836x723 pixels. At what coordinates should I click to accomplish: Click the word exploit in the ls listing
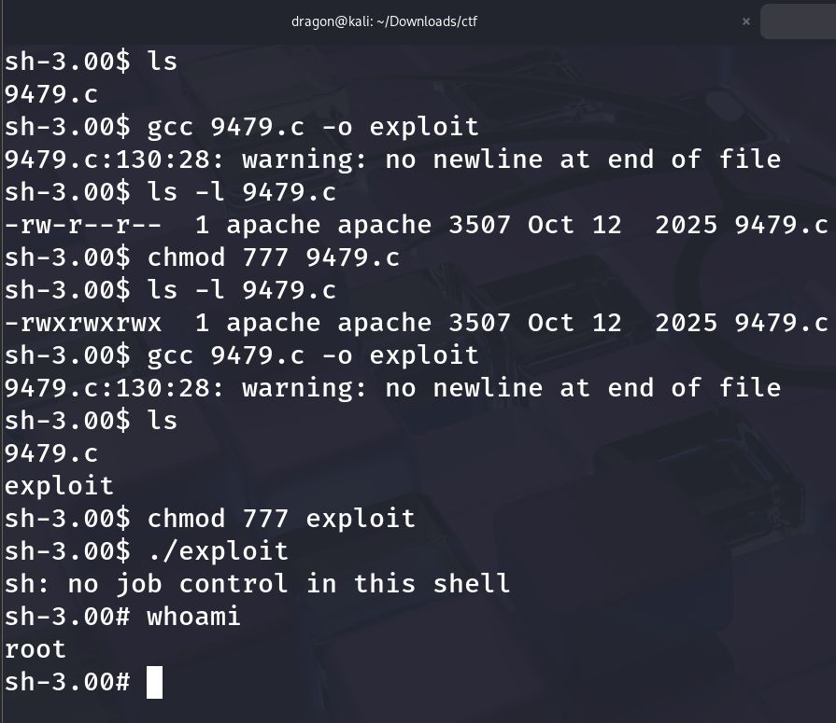click(x=58, y=485)
